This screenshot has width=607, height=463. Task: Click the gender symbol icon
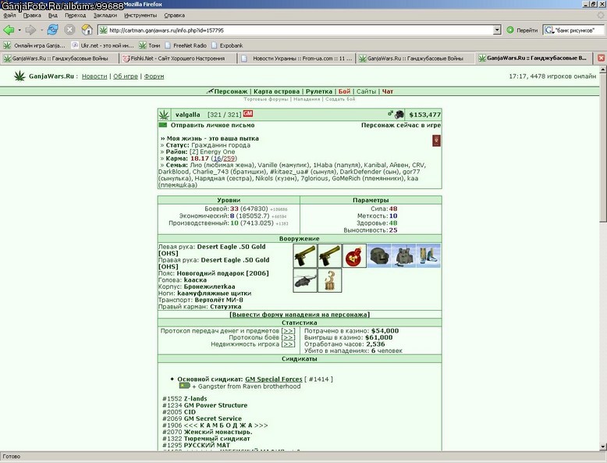(x=390, y=113)
